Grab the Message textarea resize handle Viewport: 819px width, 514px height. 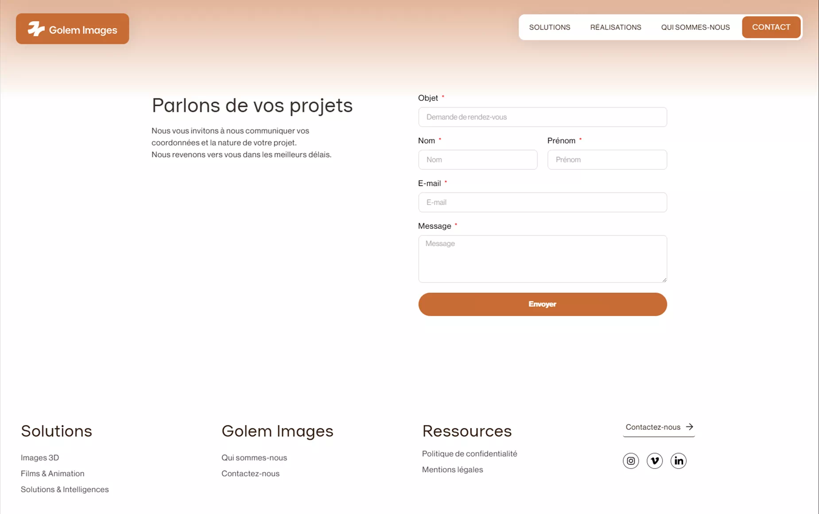click(x=664, y=280)
